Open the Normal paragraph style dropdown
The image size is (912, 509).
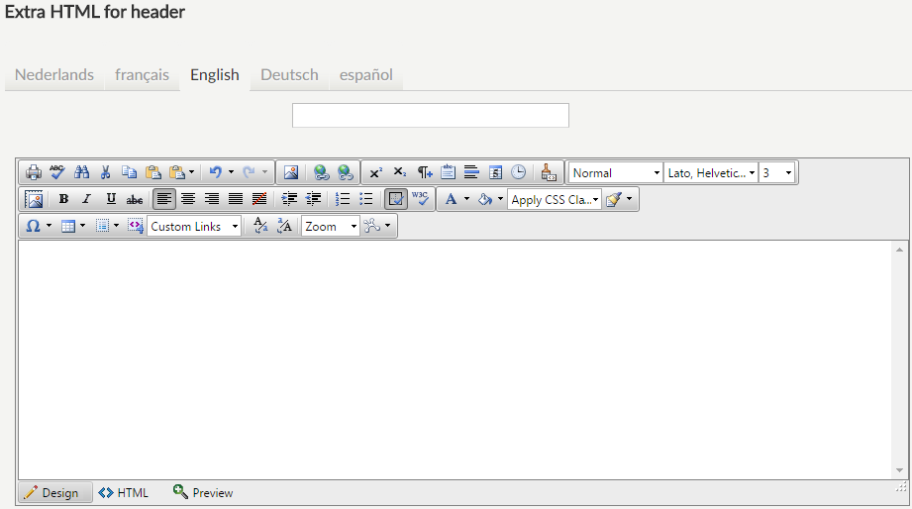(615, 173)
